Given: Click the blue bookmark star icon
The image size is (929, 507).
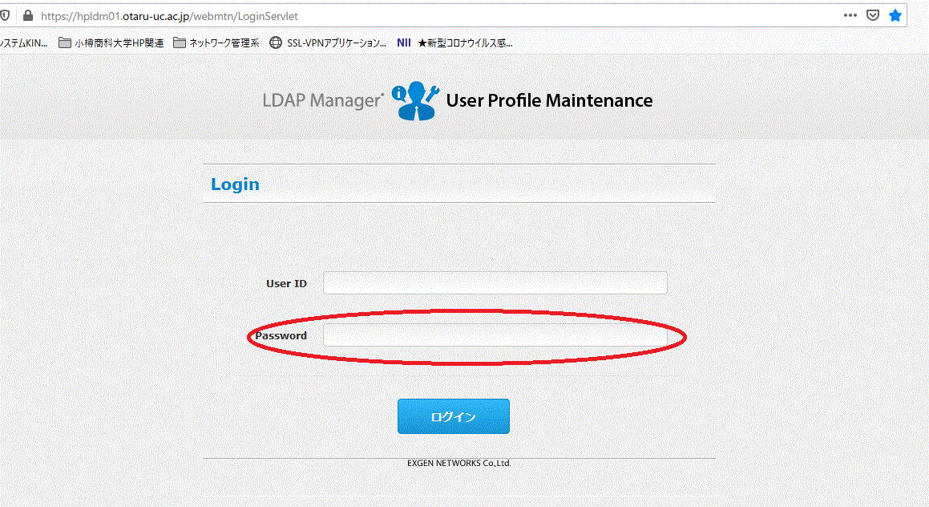Looking at the screenshot, I should pyautogui.click(x=895, y=15).
